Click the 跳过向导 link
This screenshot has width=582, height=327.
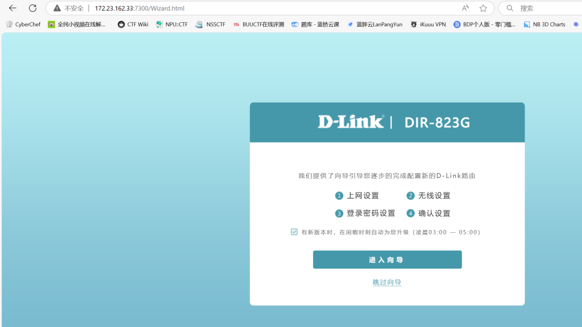tap(387, 282)
